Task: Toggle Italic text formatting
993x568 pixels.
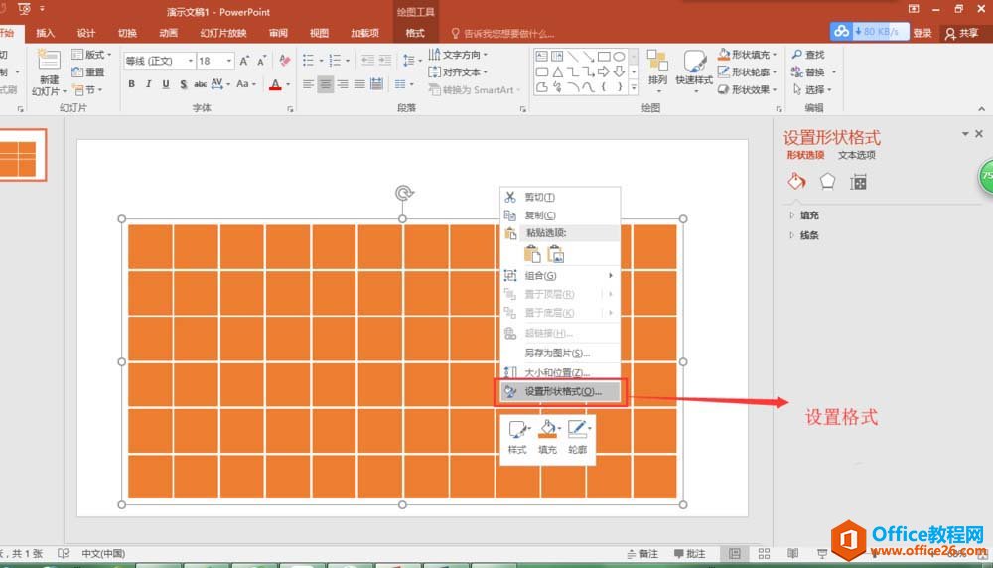Action: (x=148, y=85)
